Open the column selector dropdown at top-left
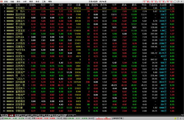184x120 pixels. [x=3, y=5]
